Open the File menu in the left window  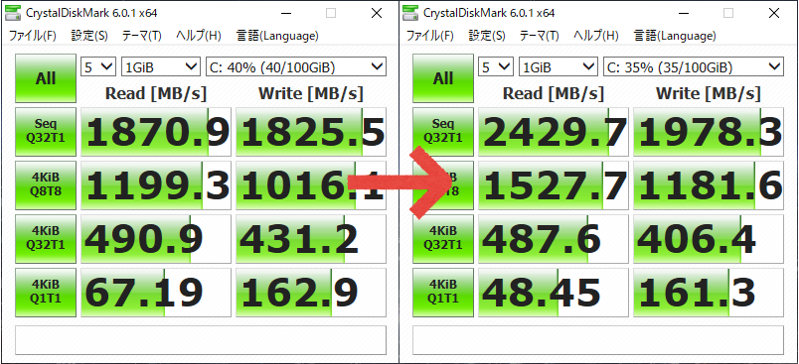33,36
